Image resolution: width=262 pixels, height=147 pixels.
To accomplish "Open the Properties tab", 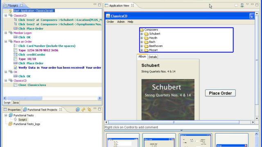I will pos(12,110).
